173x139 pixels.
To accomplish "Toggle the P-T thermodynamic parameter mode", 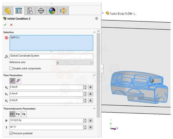I will 12,114.
